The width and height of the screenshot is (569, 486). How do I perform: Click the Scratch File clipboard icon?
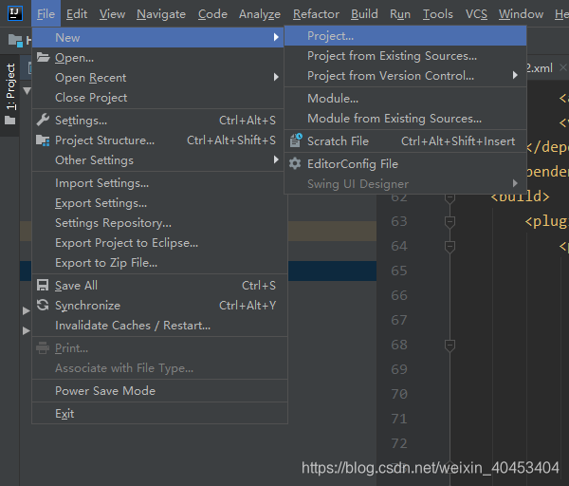pos(296,140)
